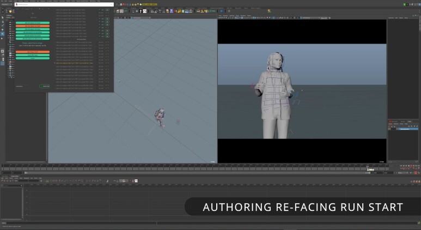
Task: Open color space dropdown in left viewport
Action: [x=141, y=18]
